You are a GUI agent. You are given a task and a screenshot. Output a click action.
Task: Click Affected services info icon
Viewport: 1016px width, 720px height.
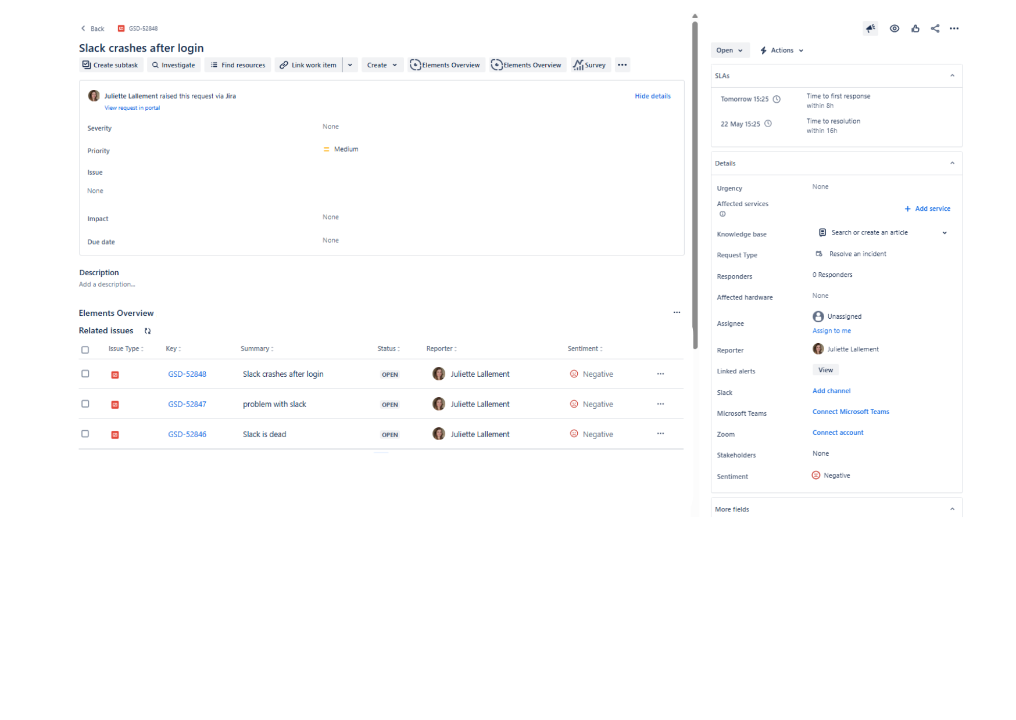pyautogui.click(x=722, y=214)
